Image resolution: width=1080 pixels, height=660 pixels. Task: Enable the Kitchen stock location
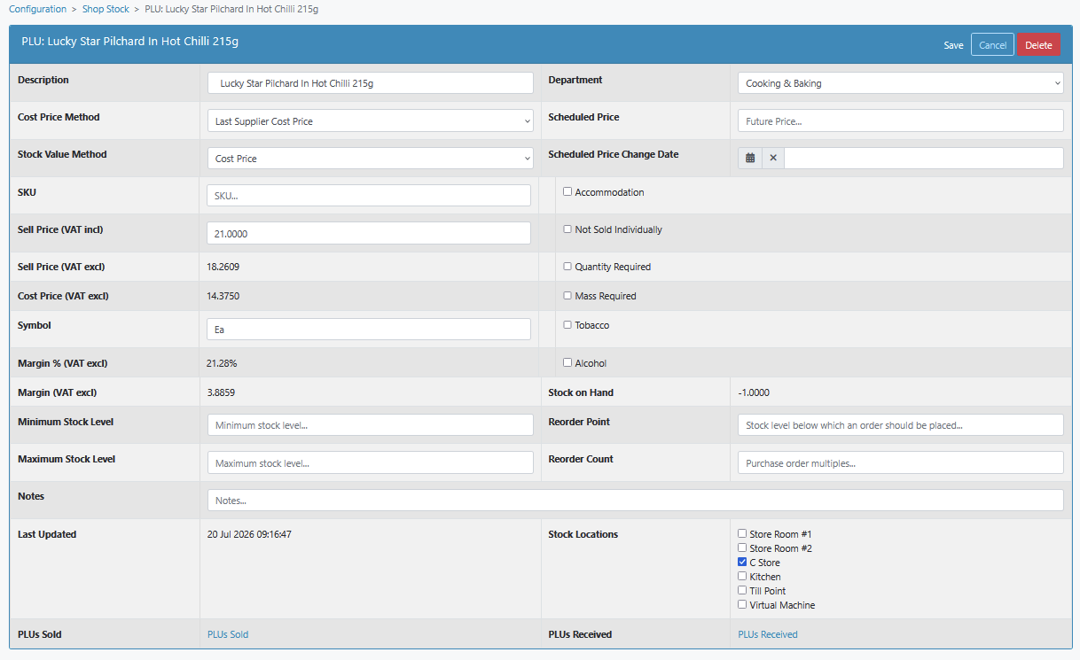point(742,576)
